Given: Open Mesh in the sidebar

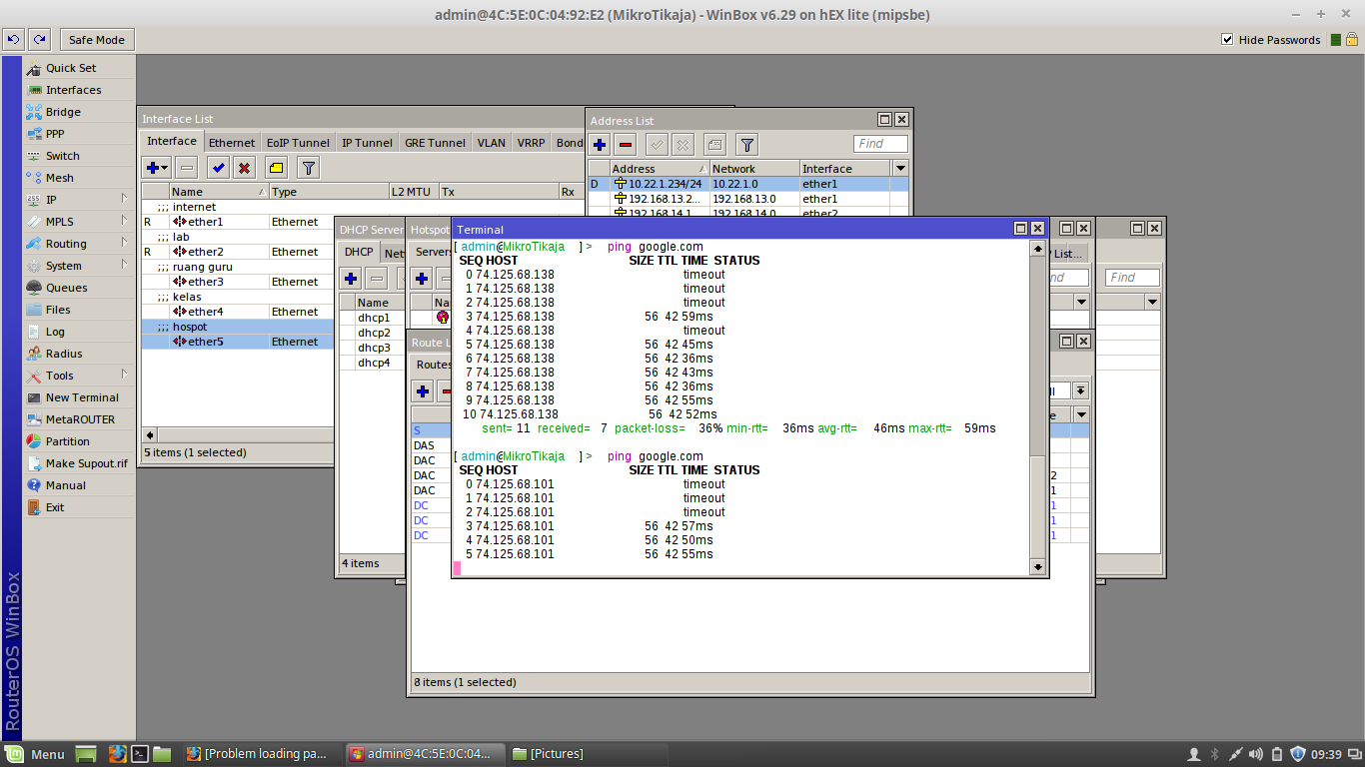Looking at the screenshot, I should (x=59, y=178).
